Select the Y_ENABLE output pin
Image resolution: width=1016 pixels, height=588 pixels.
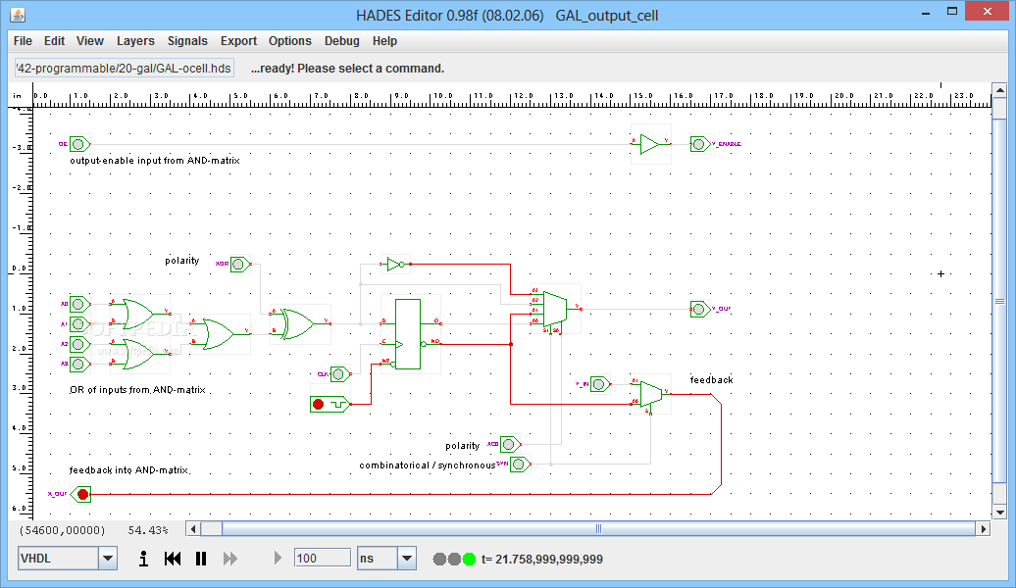(700, 144)
